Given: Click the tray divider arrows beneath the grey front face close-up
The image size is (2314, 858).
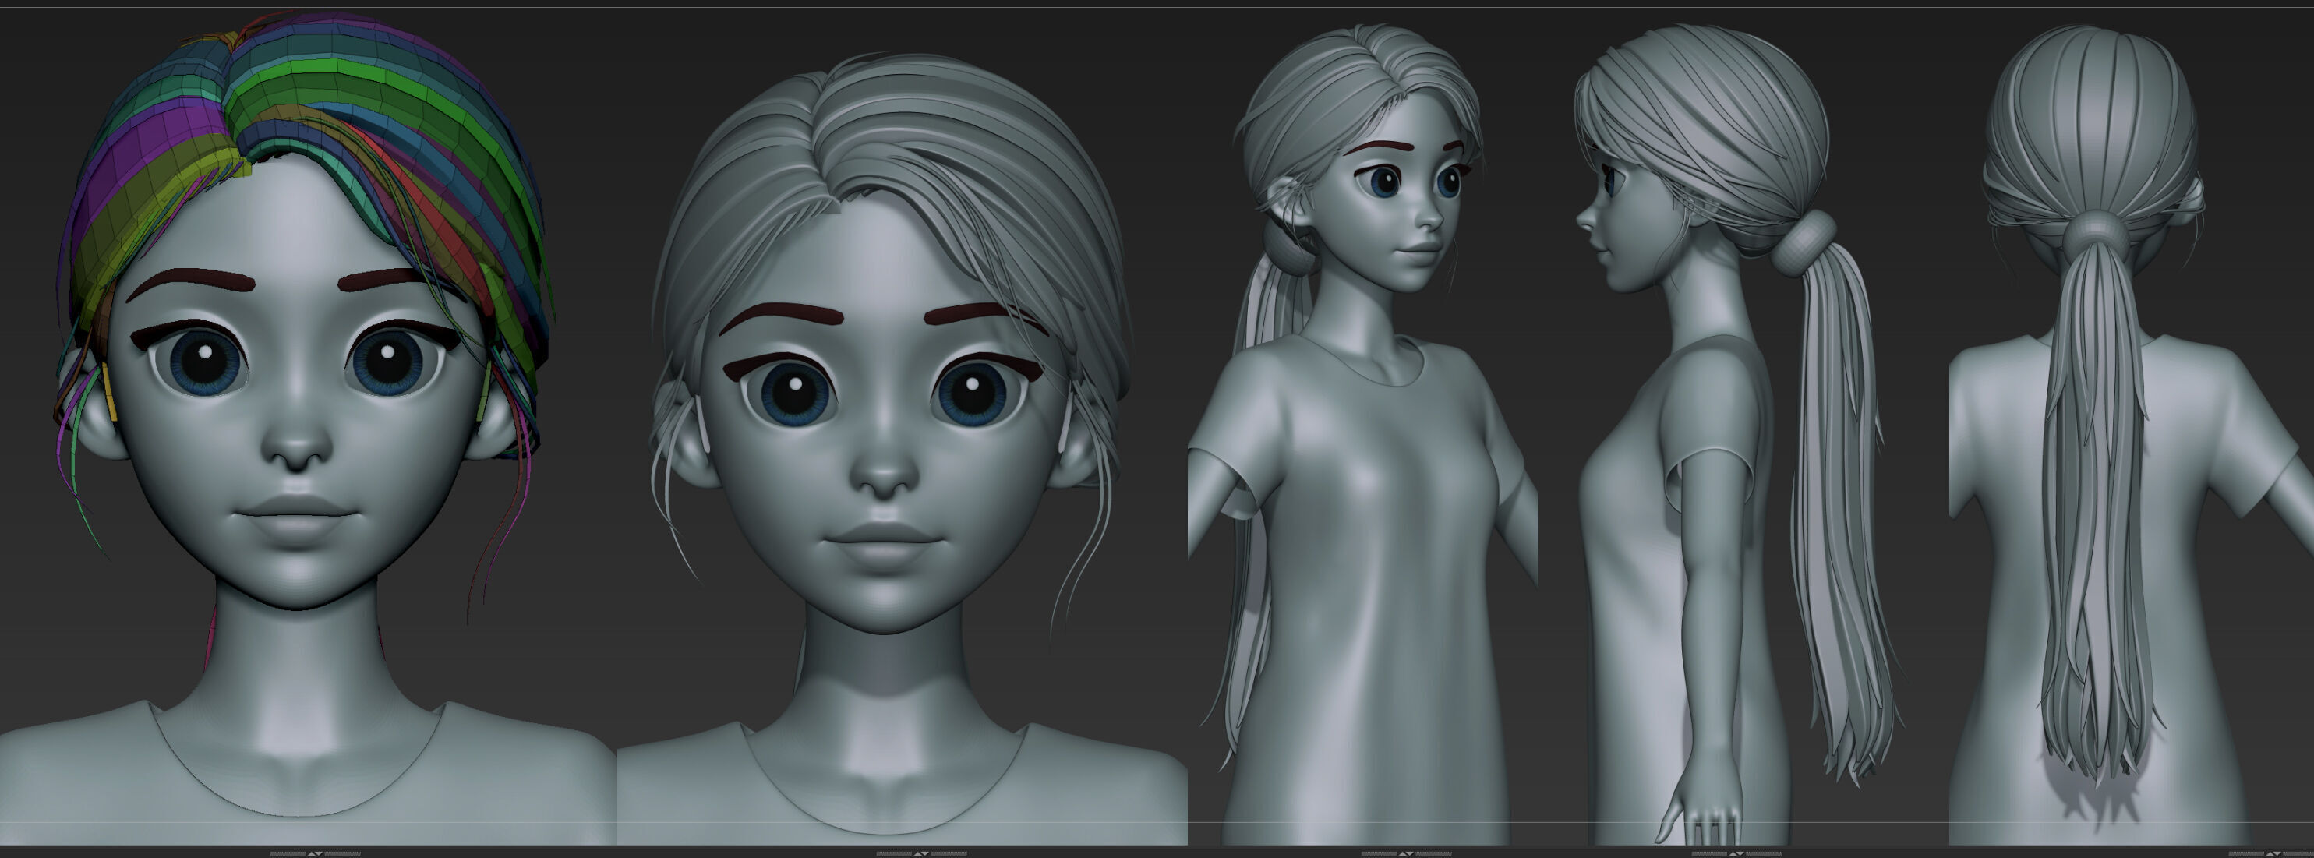Looking at the screenshot, I should 922,853.
